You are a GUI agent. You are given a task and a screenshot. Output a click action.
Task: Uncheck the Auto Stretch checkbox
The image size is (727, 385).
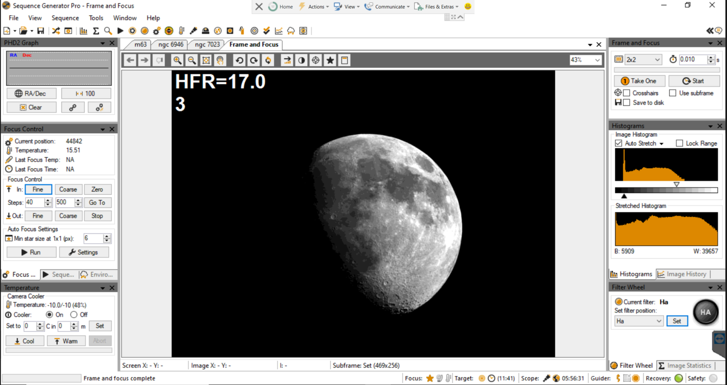pyautogui.click(x=618, y=143)
